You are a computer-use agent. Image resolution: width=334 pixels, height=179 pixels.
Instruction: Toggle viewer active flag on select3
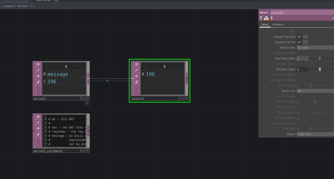(136, 64)
